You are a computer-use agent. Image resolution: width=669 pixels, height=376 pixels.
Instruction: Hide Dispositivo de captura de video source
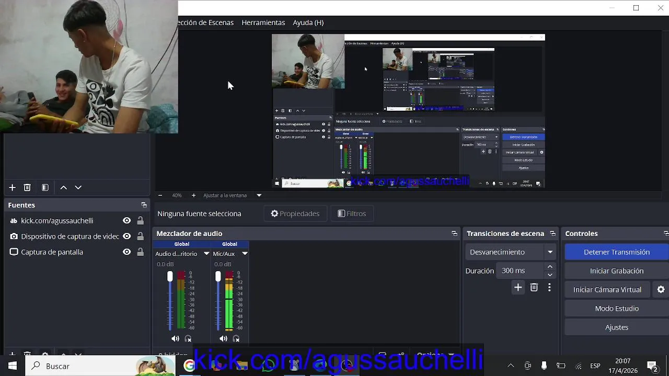click(x=126, y=237)
